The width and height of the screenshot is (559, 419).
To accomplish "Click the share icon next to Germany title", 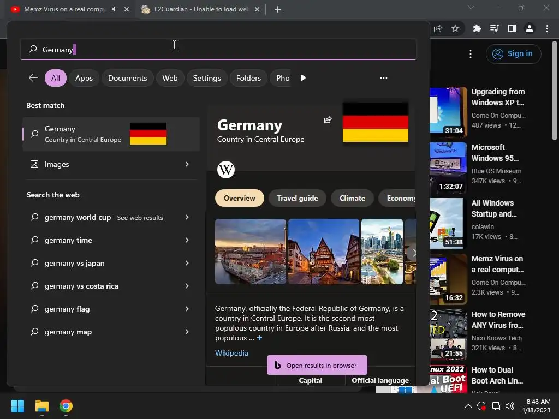I will point(328,120).
